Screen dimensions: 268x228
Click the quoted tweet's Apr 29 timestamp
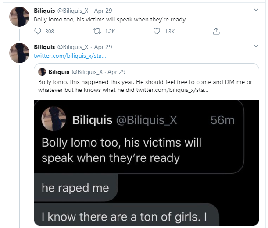pos(117,72)
